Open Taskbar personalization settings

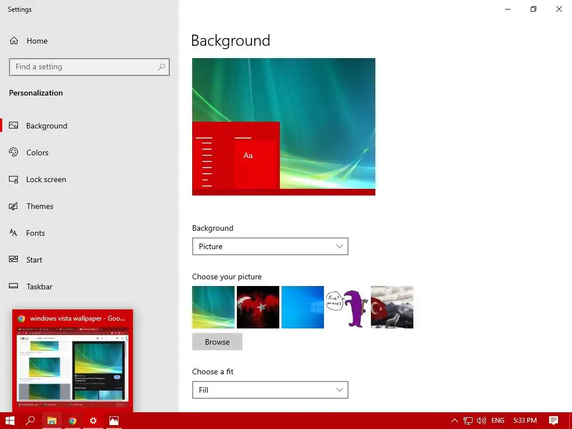click(x=40, y=287)
